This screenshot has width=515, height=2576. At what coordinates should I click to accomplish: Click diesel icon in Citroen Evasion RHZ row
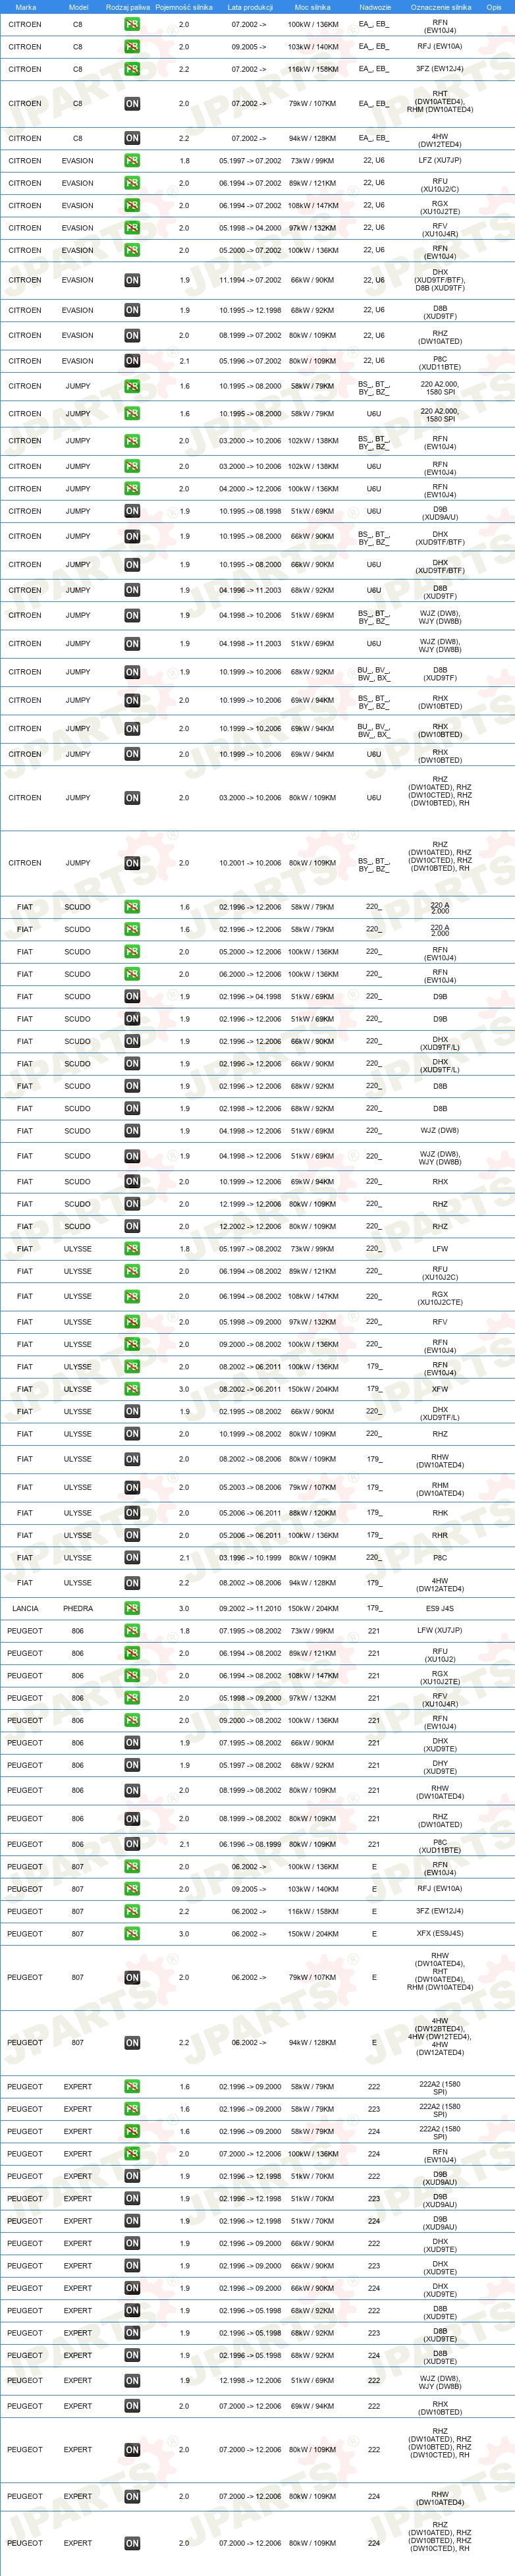(132, 336)
